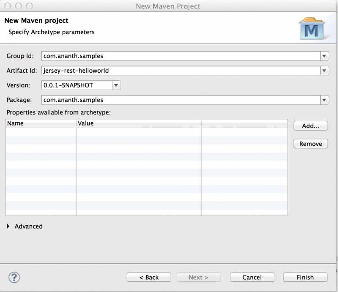This screenshot has height=292, width=338.
Task: Click the Remove button
Action: click(311, 144)
